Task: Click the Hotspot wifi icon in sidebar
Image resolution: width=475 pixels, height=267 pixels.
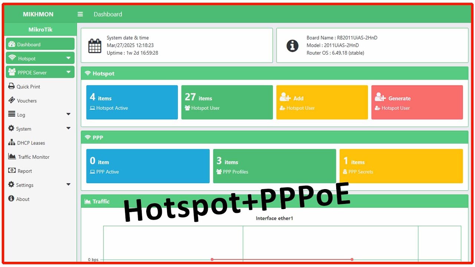Action: pos(12,58)
